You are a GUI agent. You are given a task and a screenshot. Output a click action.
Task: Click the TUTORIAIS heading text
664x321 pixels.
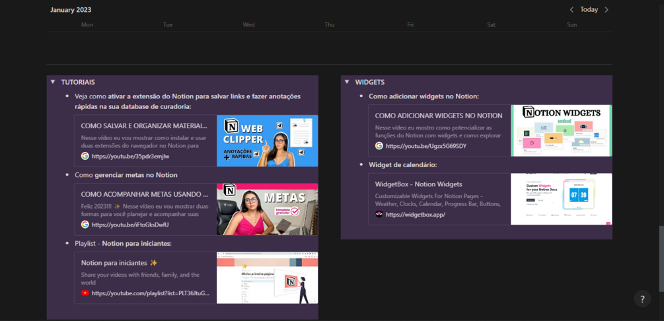click(x=78, y=82)
